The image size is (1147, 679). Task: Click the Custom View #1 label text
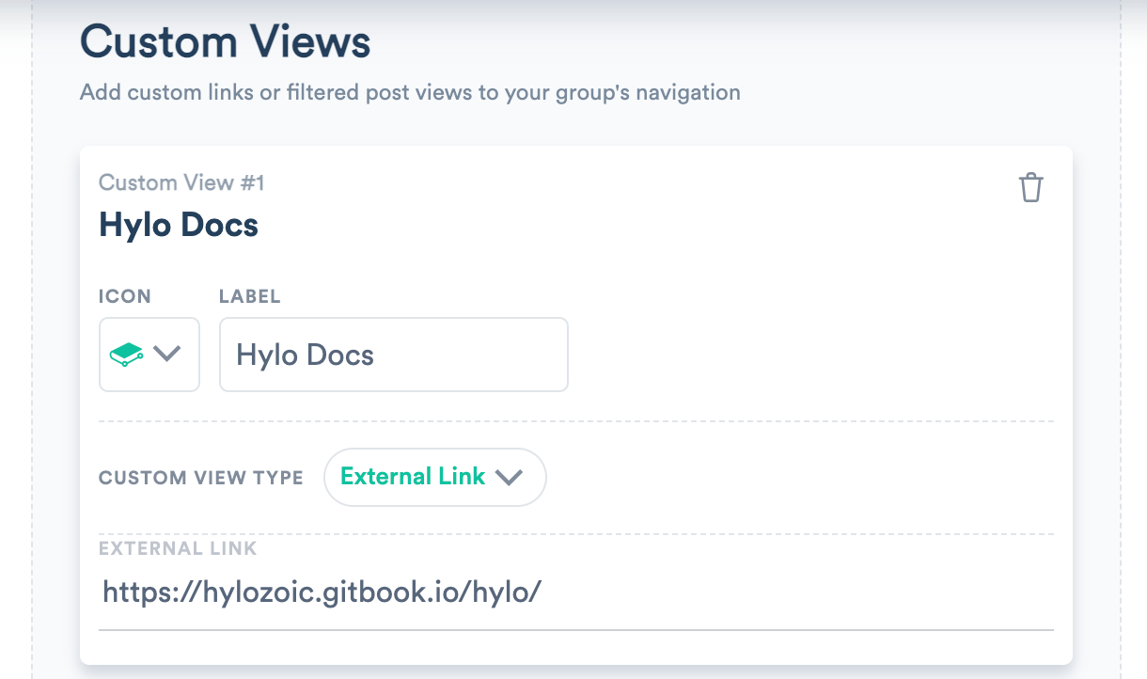click(181, 182)
